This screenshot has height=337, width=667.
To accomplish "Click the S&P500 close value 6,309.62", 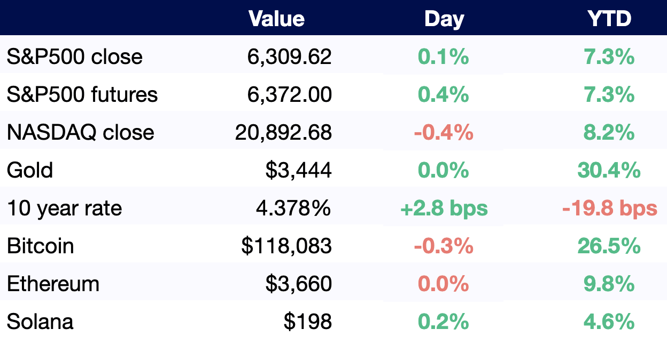I will [x=290, y=57].
